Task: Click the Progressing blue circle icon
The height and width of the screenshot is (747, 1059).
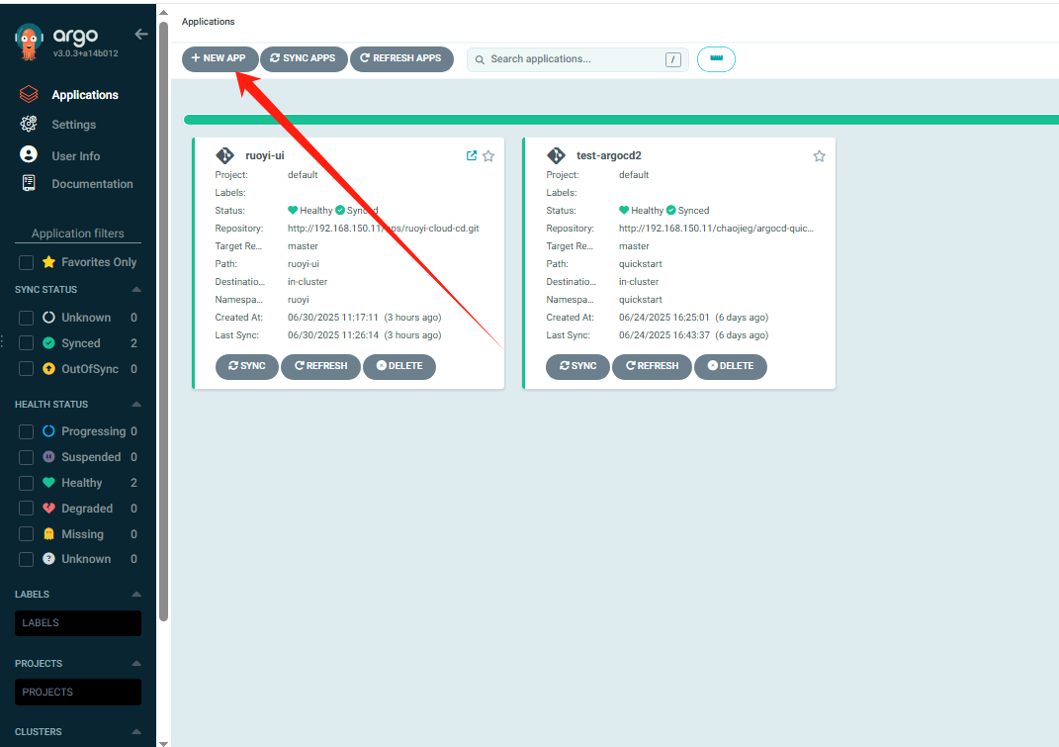Action: tap(48, 430)
